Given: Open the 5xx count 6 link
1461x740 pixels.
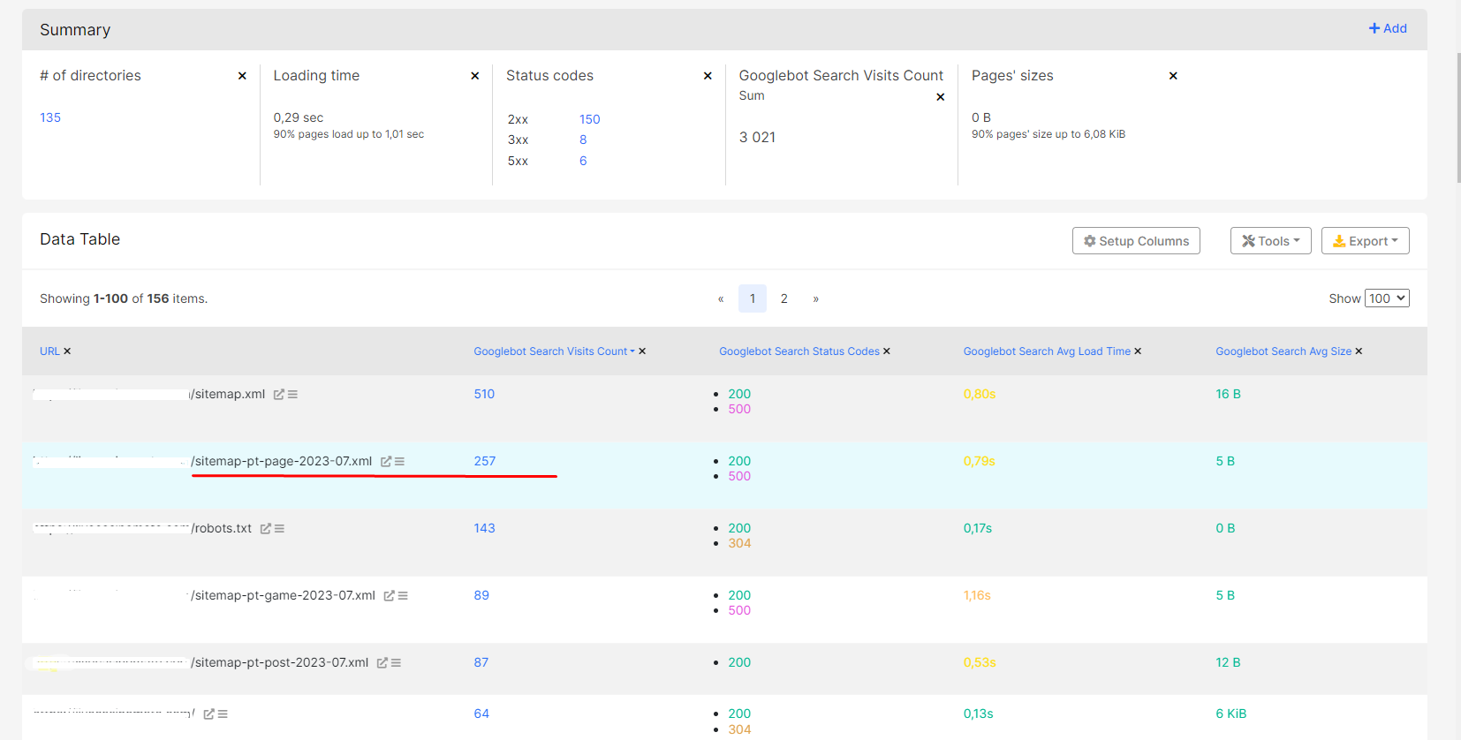Looking at the screenshot, I should 583,161.
